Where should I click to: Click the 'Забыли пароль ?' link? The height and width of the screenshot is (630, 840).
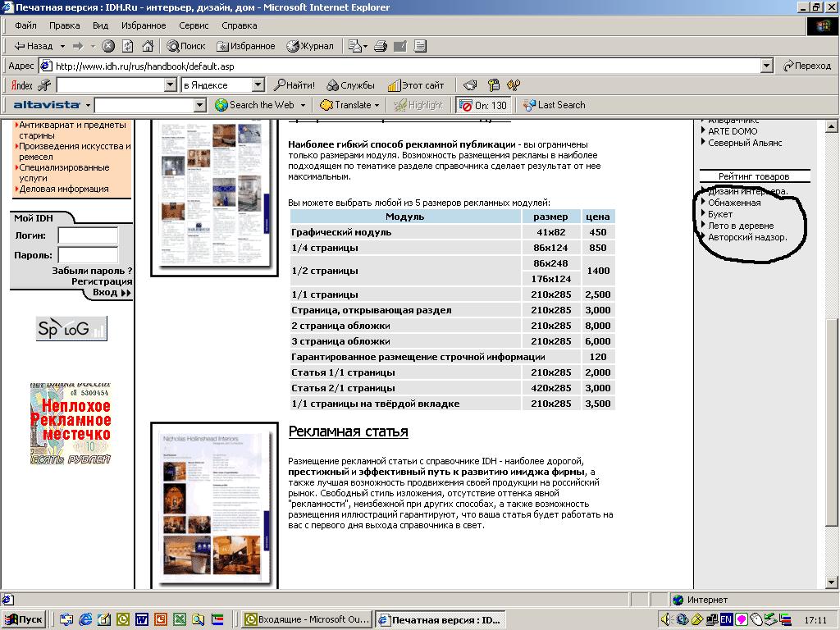click(x=92, y=270)
